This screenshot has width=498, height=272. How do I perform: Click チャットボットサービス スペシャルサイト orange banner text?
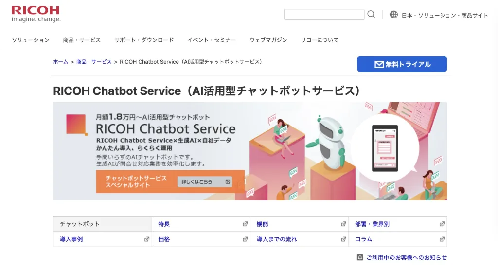(136, 181)
